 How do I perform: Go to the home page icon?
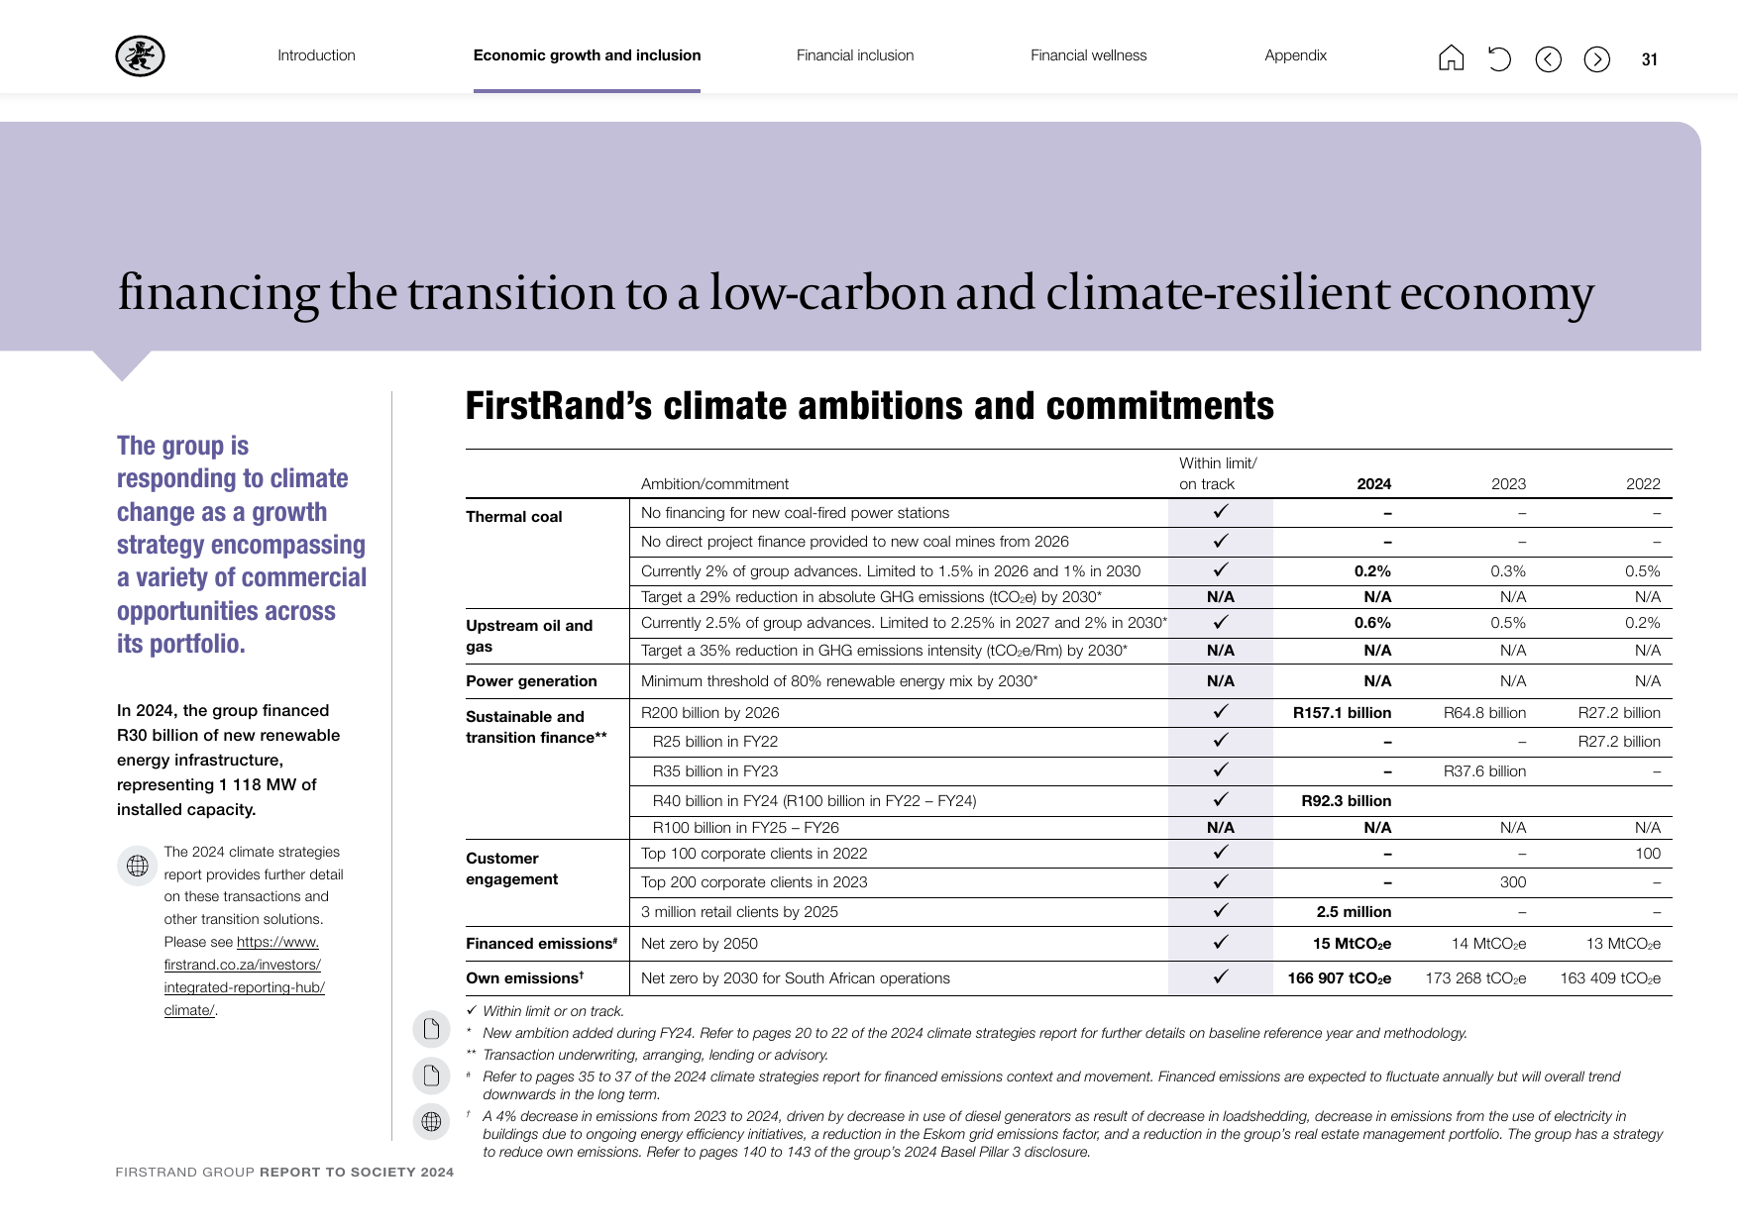(1451, 58)
